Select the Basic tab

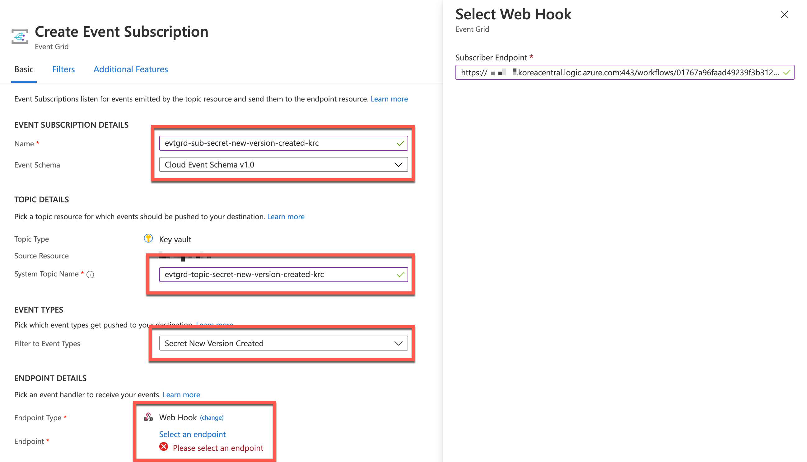pos(24,69)
